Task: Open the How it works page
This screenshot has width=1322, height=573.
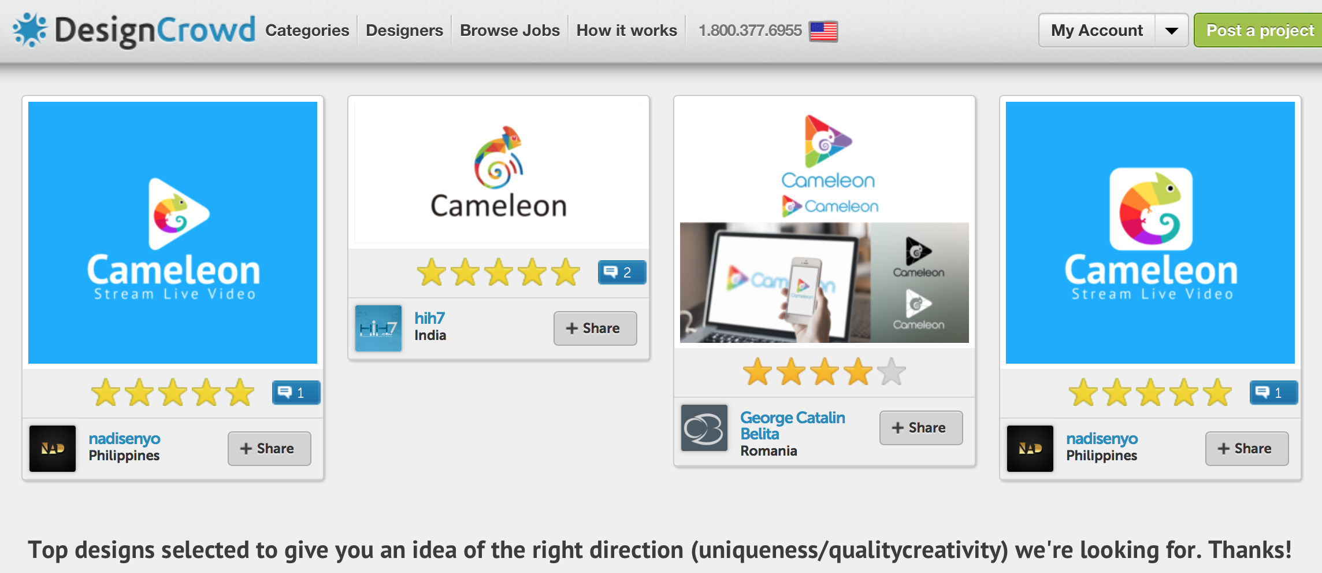Action: pos(626,31)
